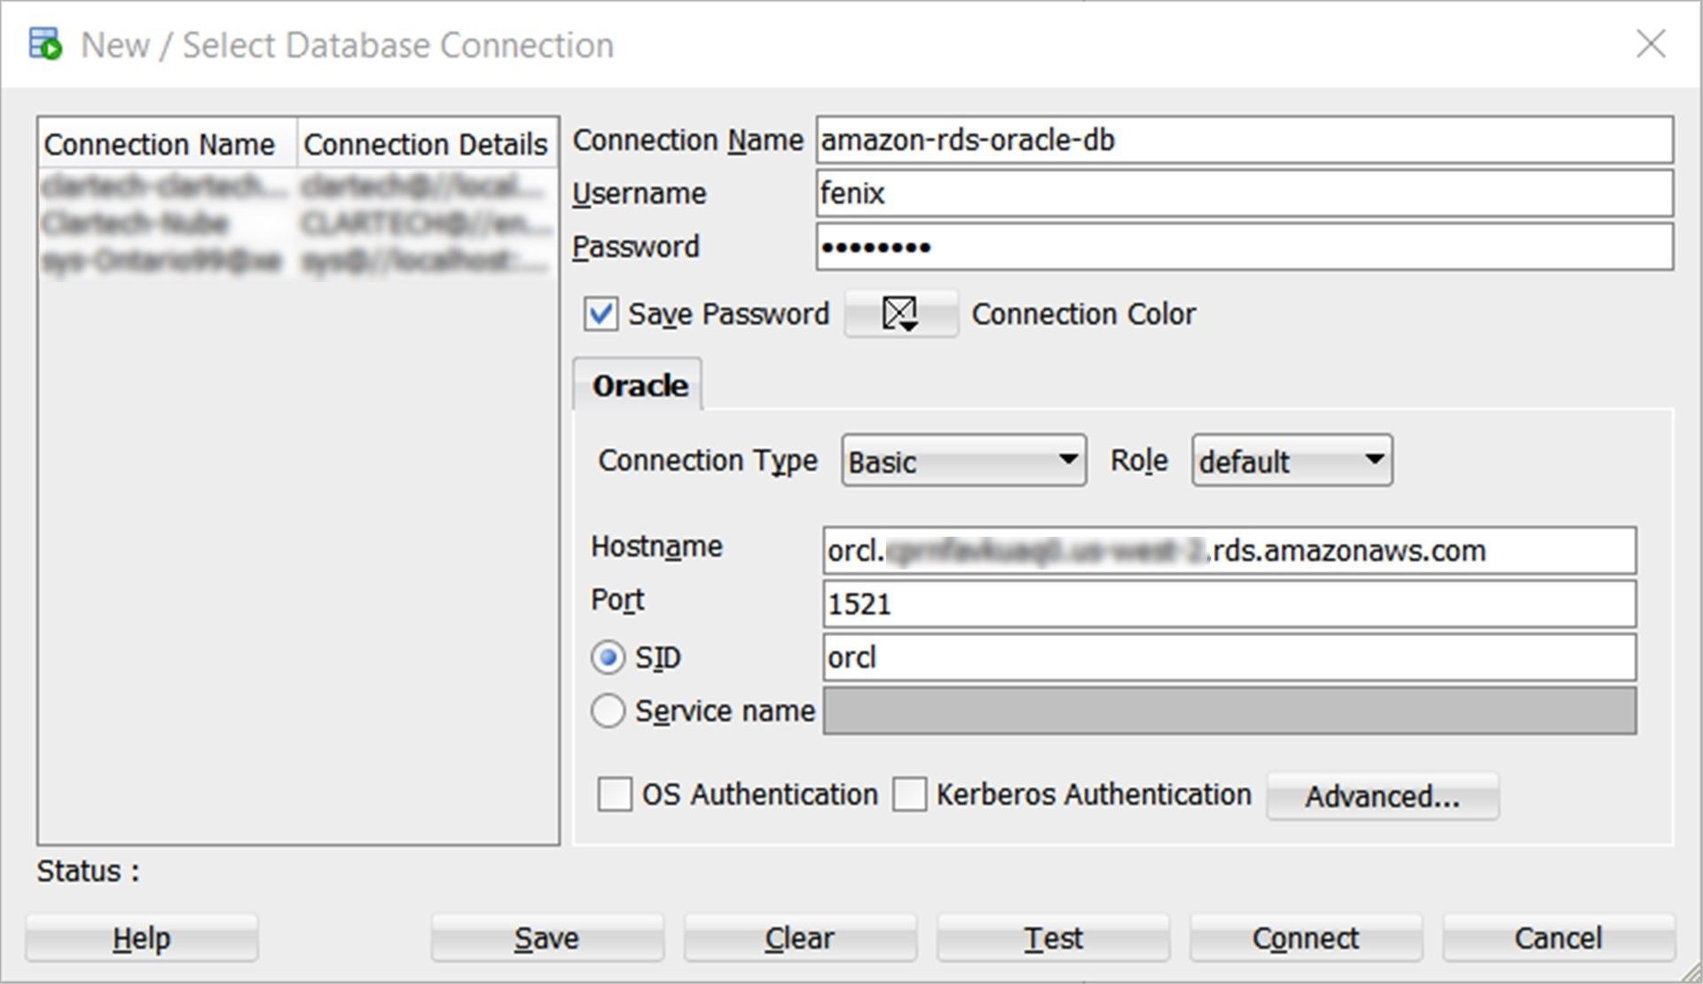Image resolution: width=1703 pixels, height=984 pixels.
Task: Click the SID field containing orcl
Action: tap(1229, 657)
